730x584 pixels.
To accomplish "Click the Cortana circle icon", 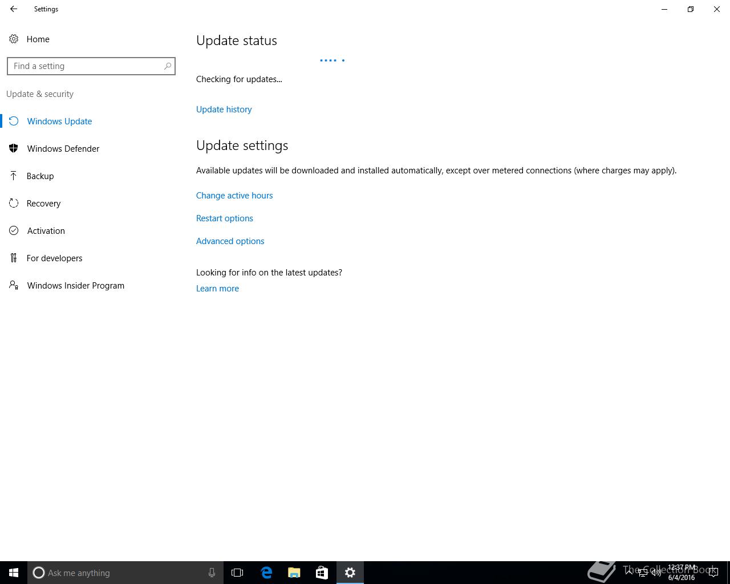I will pos(39,573).
